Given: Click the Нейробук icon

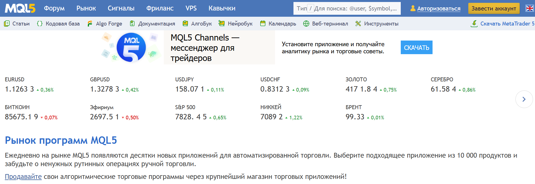Looking at the screenshot, I should (222, 24).
